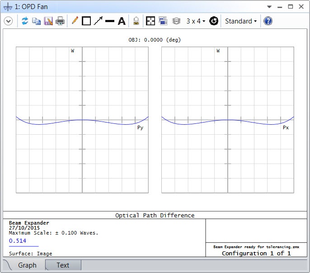
Task: Select the pencil annotate tool
Action: pyautogui.click(x=75, y=21)
